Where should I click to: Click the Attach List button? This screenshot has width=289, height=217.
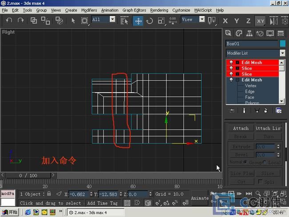click(x=269, y=128)
